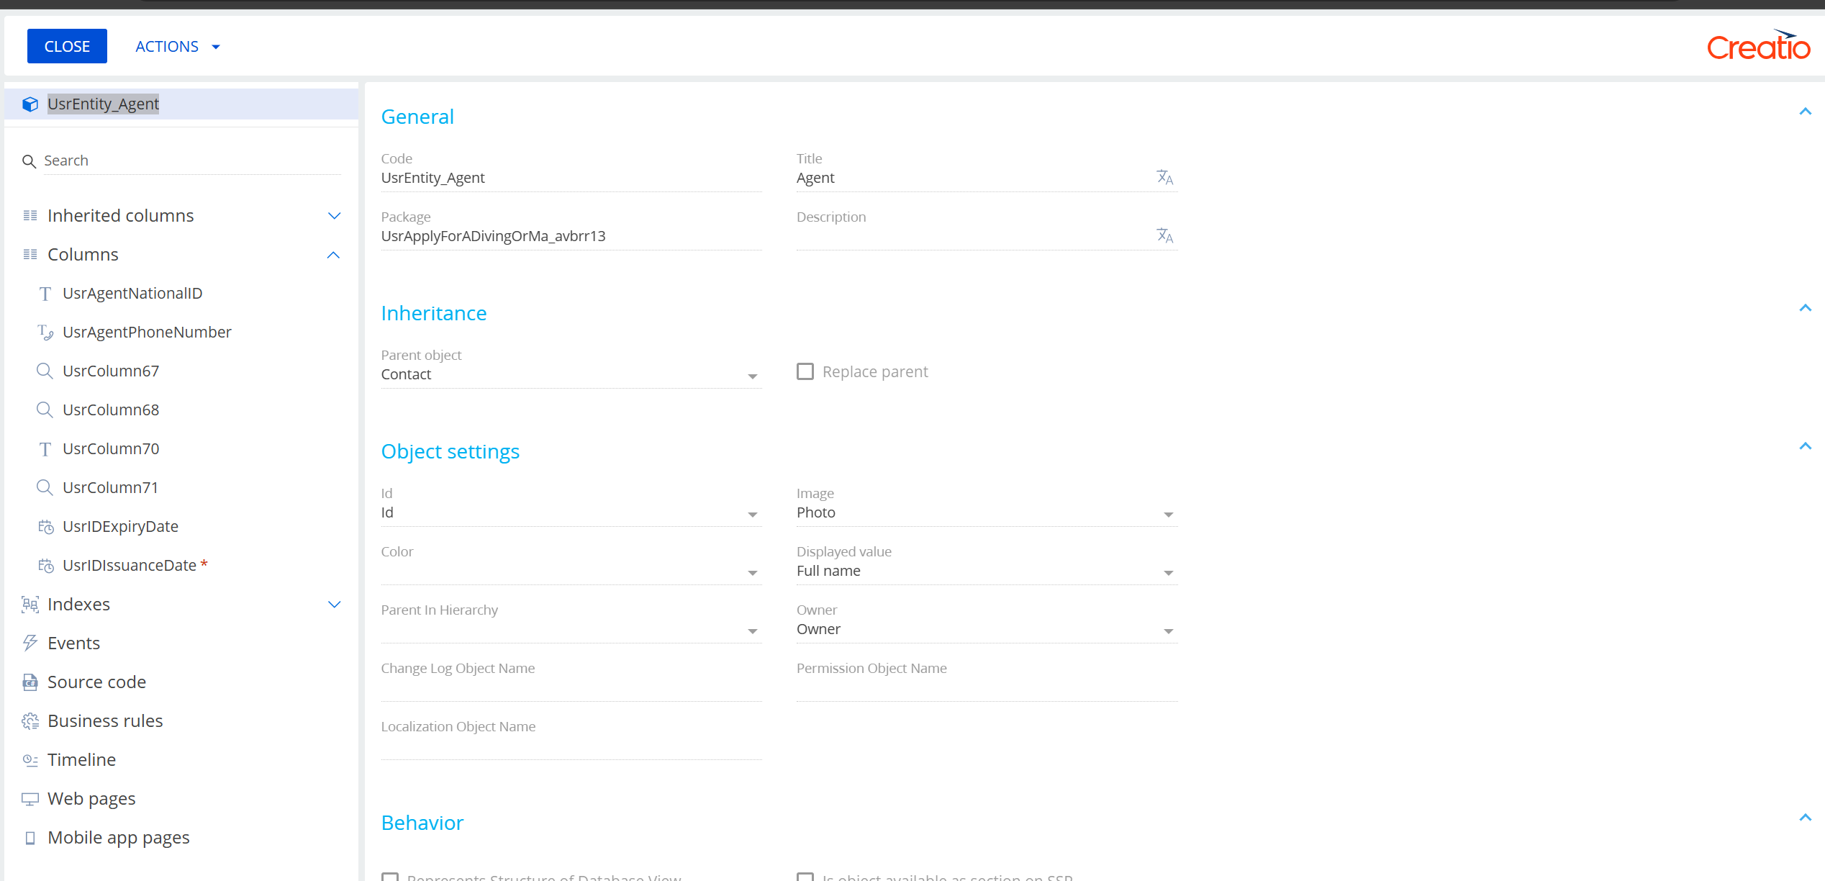Open Mobile app pages section
The image size is (1825, 881).
click(119, 838)
